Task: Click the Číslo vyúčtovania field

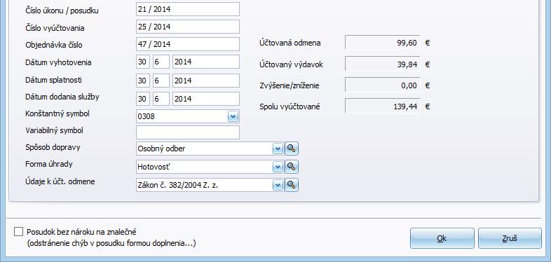Action: (x=188, y=27)
